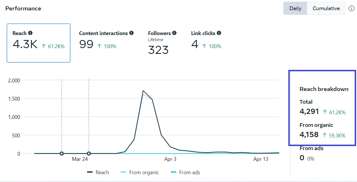Switch the chart to Cumulative view
The image size is (357, 182).
[x=326, y=8]
